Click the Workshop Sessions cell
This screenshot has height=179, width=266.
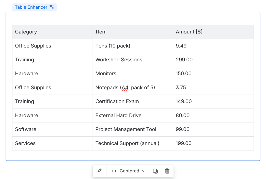pyautogui.click(x=119, y=60)
